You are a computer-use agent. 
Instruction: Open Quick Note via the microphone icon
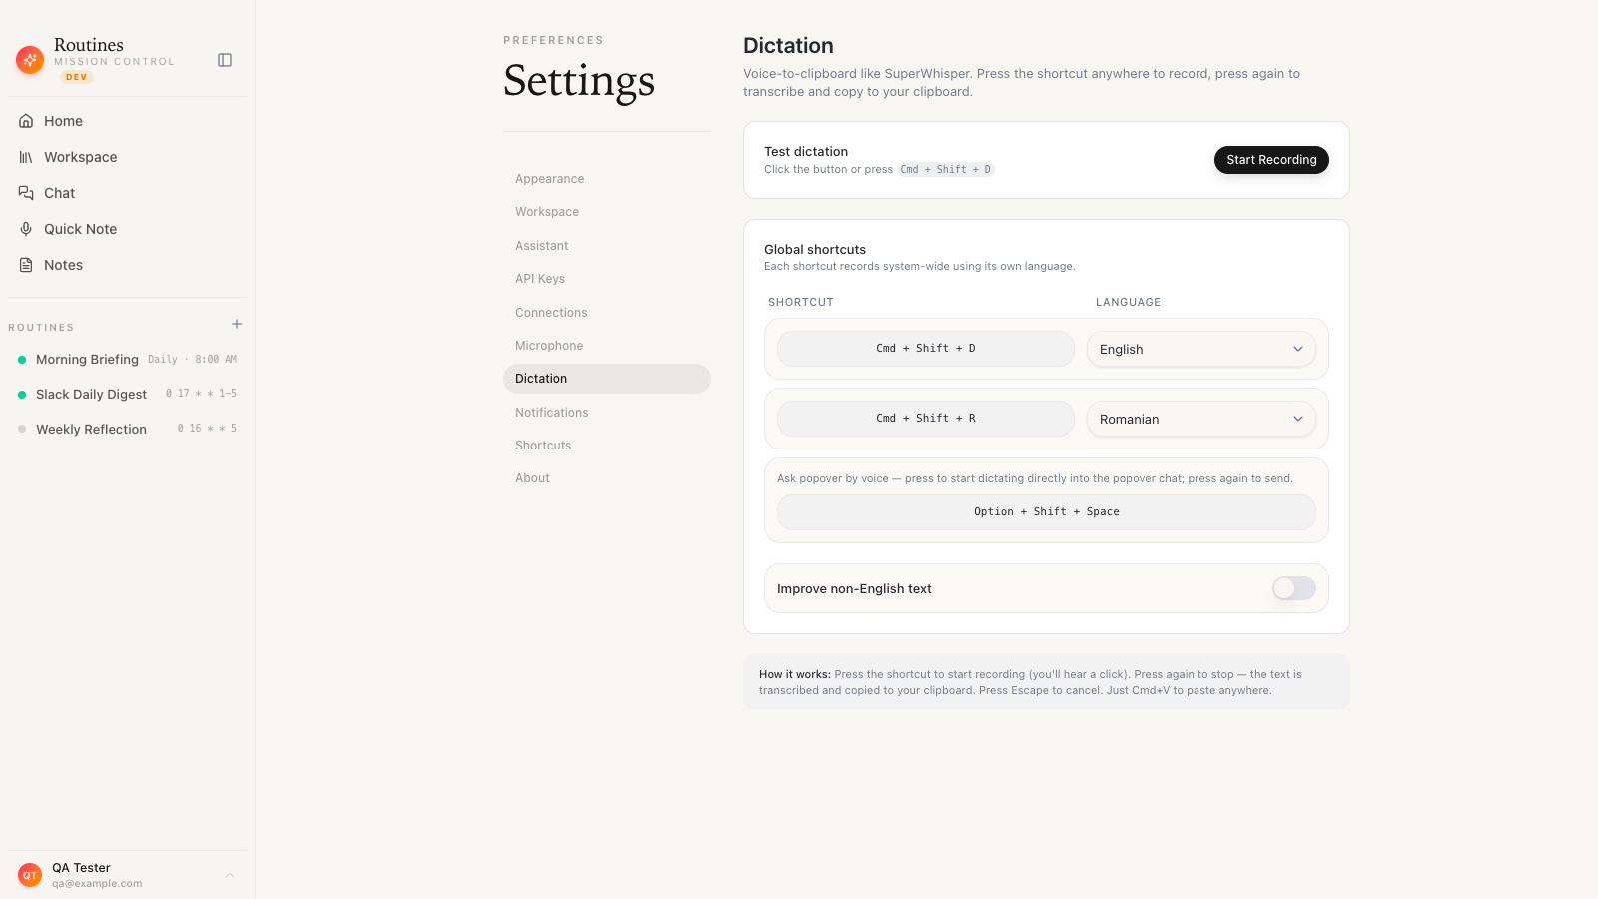(x=26, y=229)
